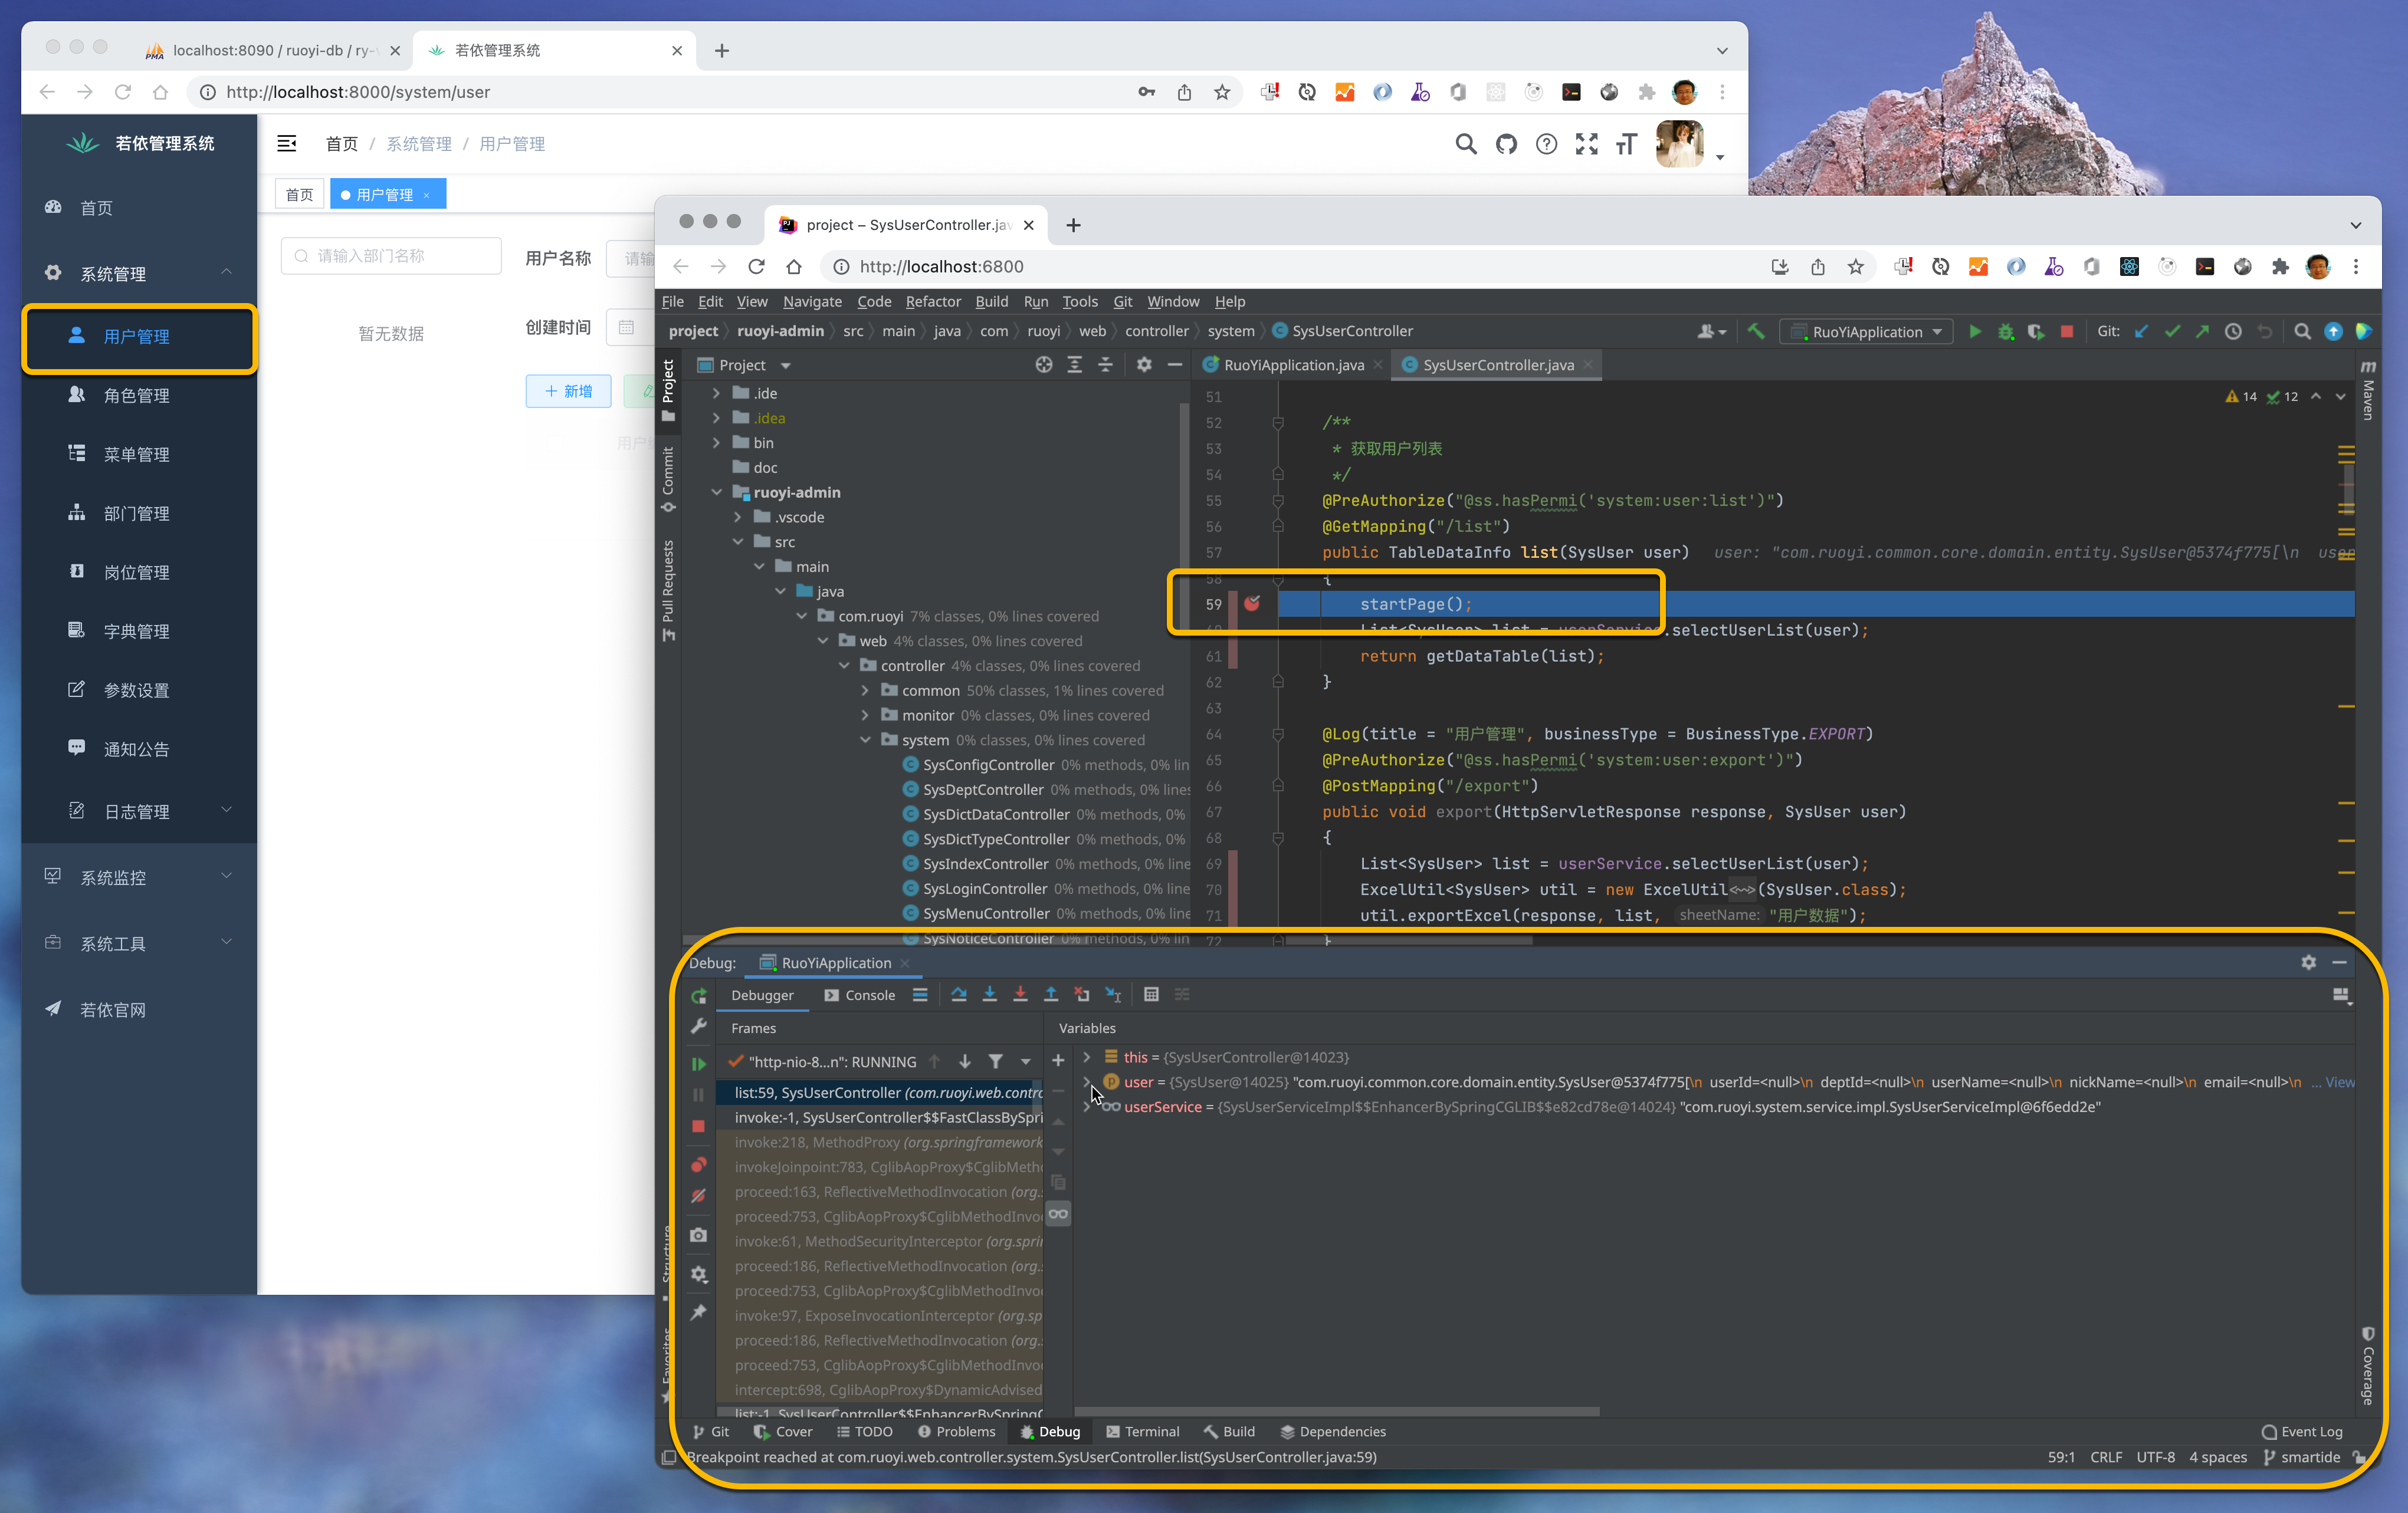Viewport: 2408px width, 1513px height.
Task: Collapse the ruoyi-admin project folder
Action: (x=716, y=493)
